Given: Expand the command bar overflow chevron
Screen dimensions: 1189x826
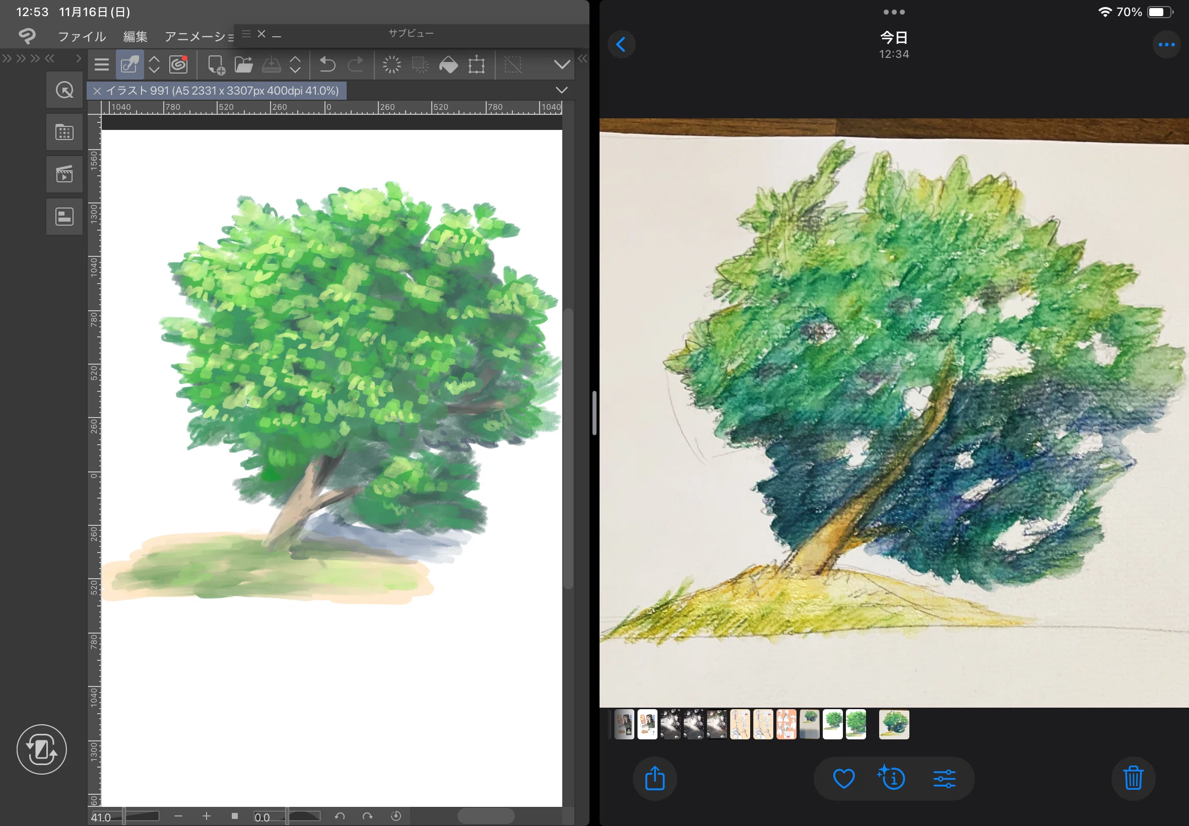Looking at the screenshot, I should (x=562, y=64).
